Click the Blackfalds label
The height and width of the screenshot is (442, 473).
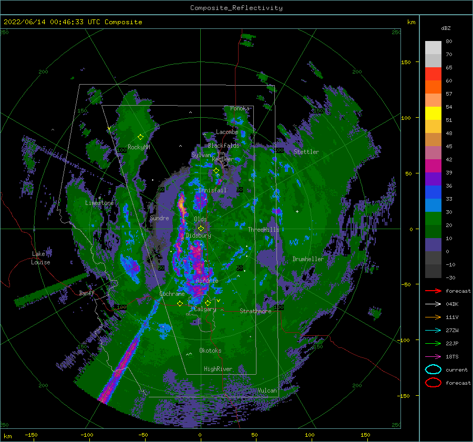(x=223, y=146)
